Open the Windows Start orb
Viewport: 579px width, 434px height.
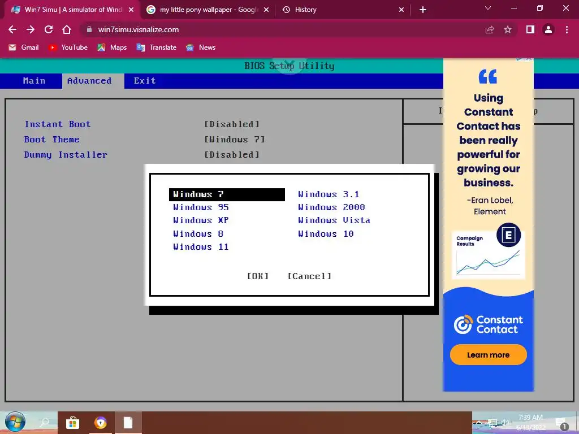(15, 422)
